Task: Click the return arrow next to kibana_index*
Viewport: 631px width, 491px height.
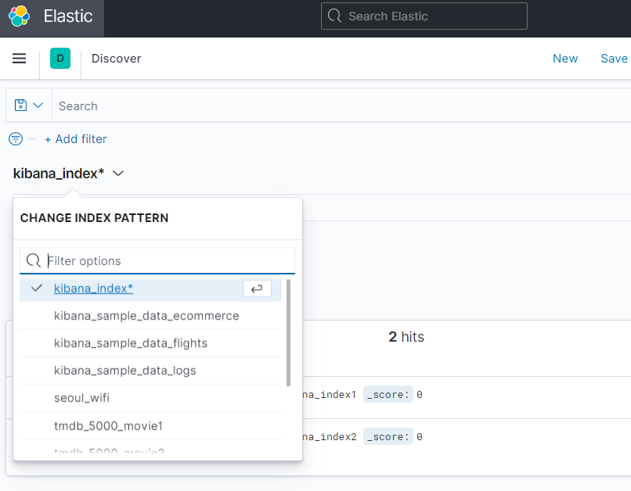Action: 257,289
